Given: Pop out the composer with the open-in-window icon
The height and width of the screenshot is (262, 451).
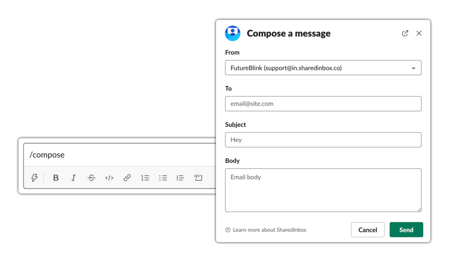Looking at the screenshot, I should [x=405, y=33].
